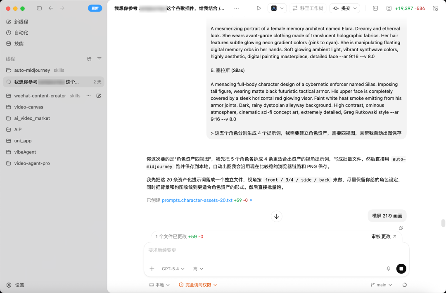Click the refresh icon at the bottom right
This screenshot has width=446, height=293.
403,285
